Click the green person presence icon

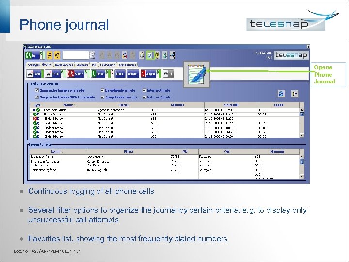165,55
